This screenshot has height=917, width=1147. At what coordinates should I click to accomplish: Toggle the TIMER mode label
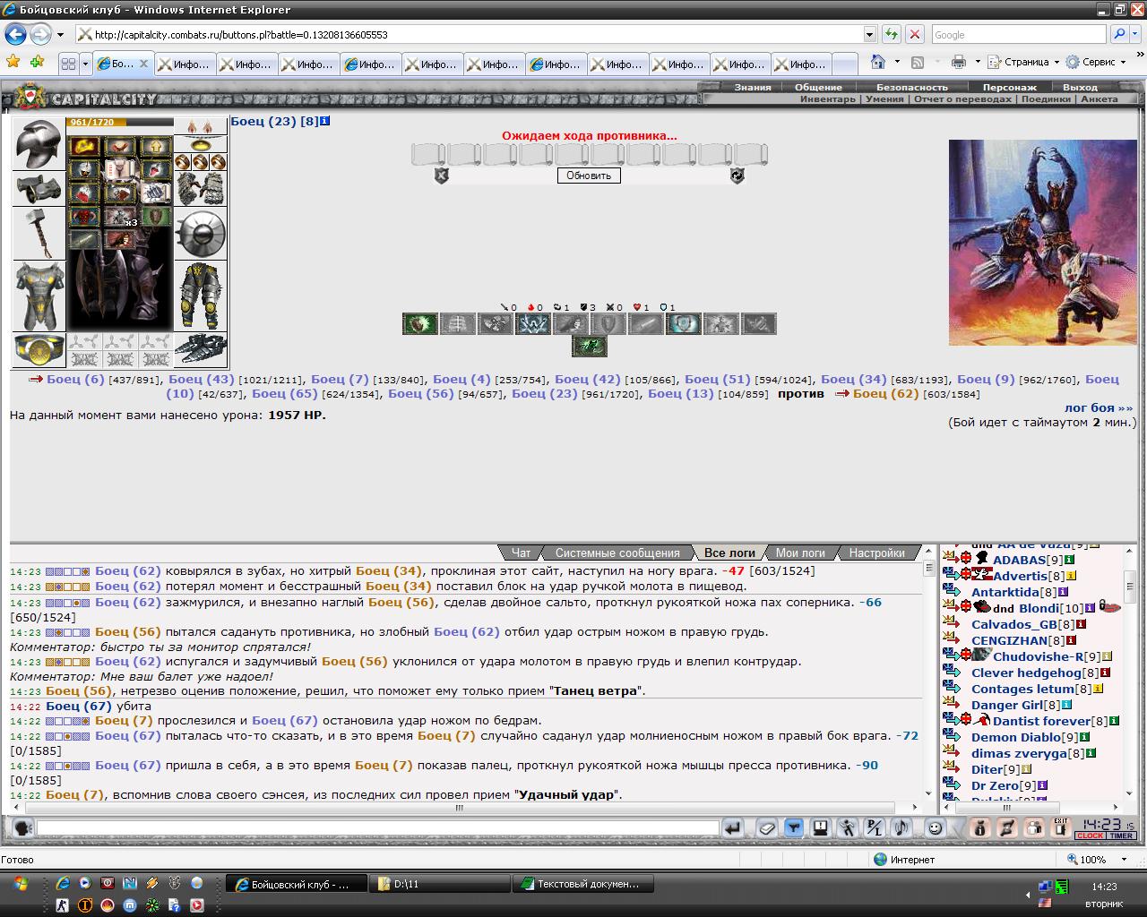[x=1122, y=836]
